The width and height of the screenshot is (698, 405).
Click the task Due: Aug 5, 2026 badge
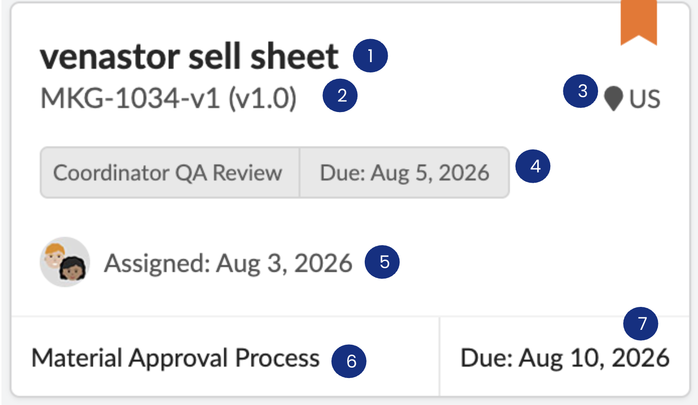405,172
